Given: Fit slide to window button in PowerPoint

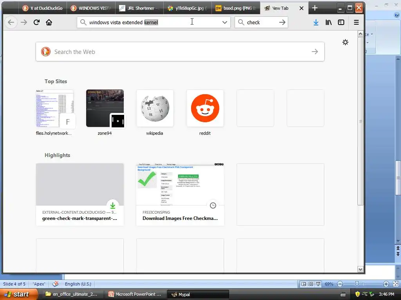Looking at the screenshot, I should click(x=396, y=284).
